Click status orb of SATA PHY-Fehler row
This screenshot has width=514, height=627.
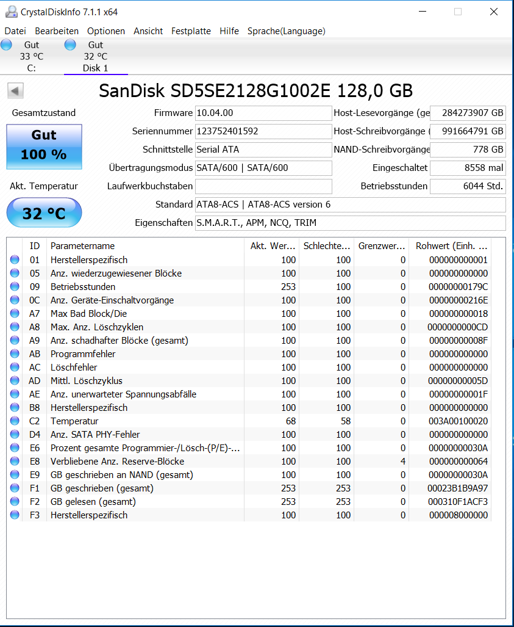pyautogui.click(x=15, y=434)
